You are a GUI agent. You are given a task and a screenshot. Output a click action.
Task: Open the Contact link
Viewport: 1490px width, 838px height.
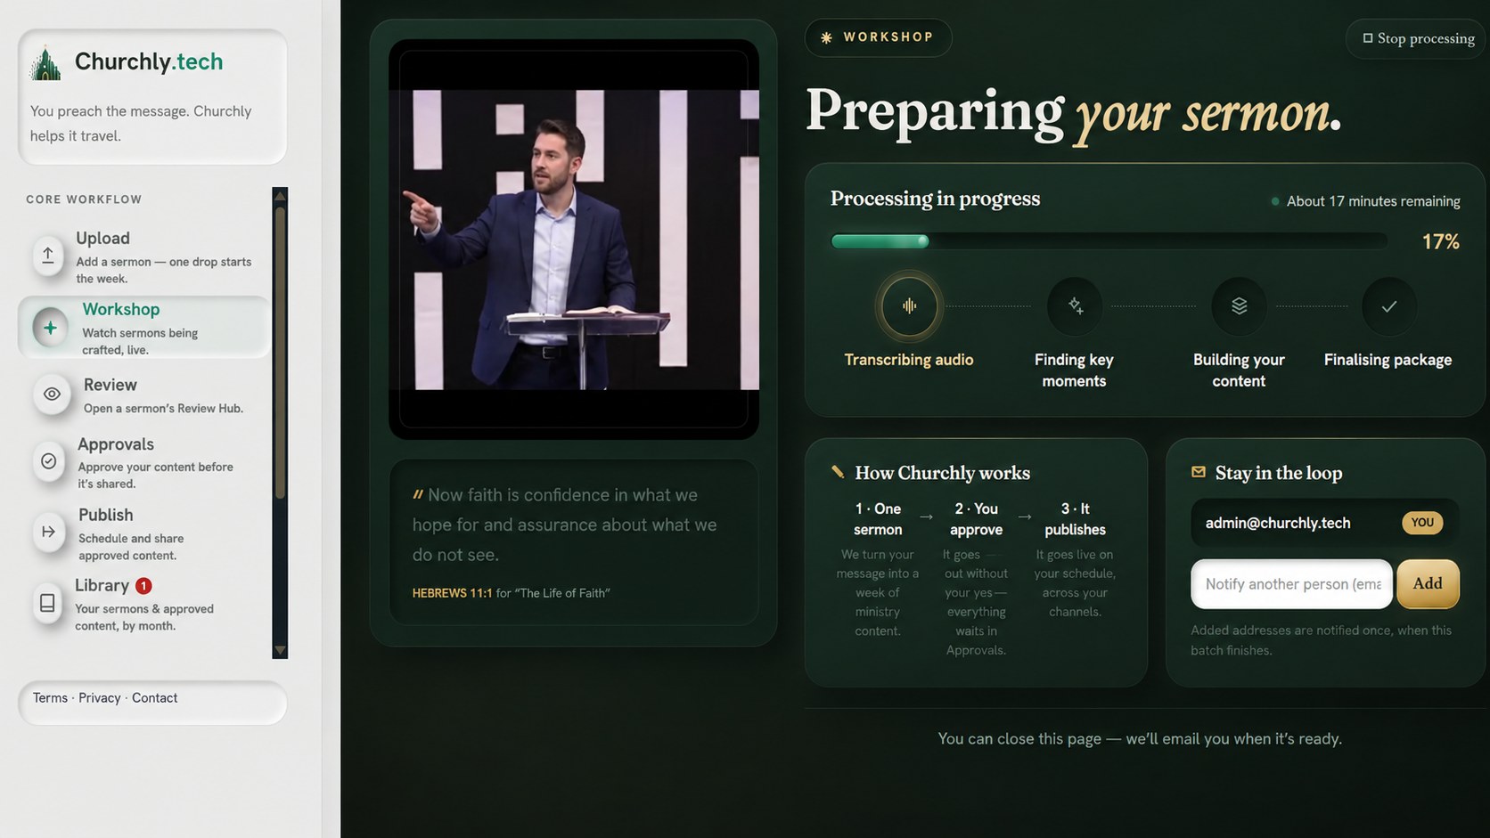(x=154, y=698)
